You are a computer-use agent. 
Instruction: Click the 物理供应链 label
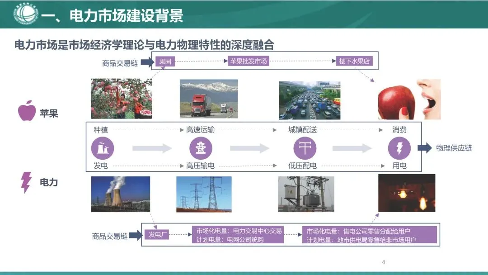[x=454, y=148]
